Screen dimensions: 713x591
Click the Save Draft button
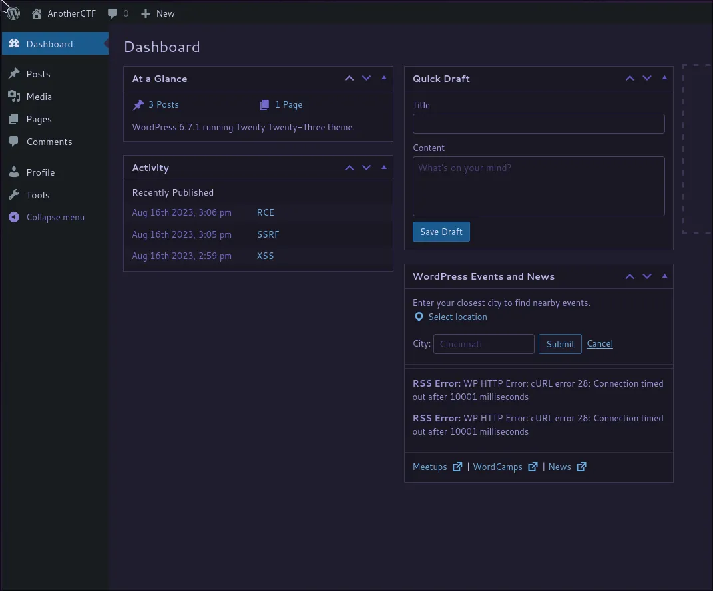pyautogui.click(x=441, y=232)
